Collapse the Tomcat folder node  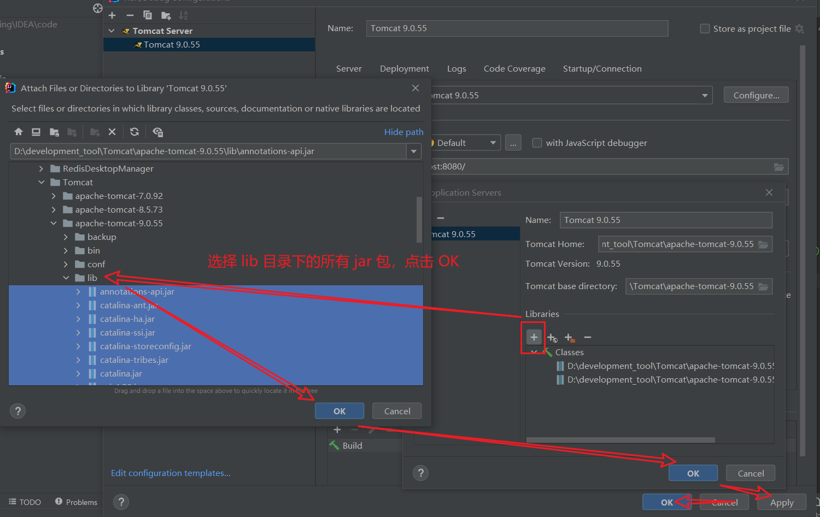coord(42,183)
